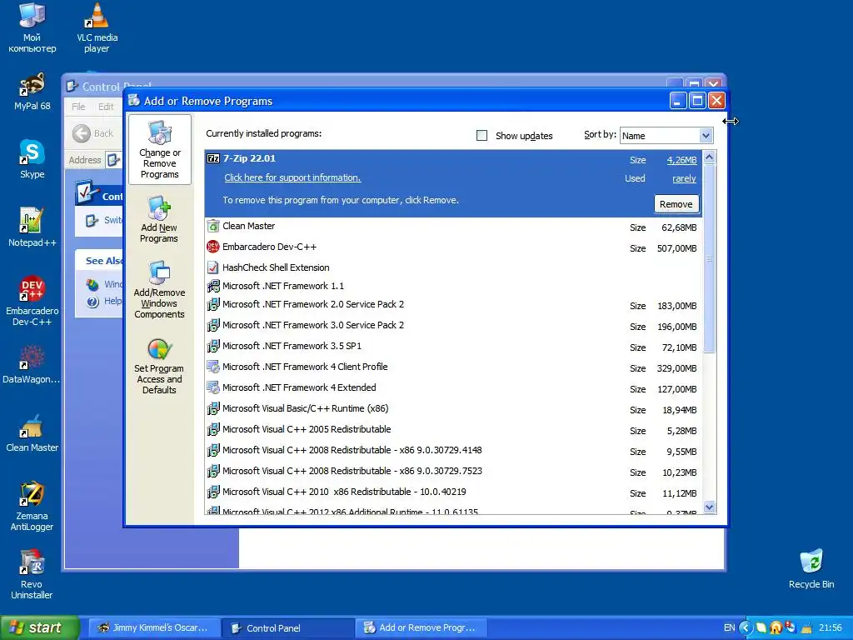This screenshot has height=640, width=853.
Task: Click the 21:56 taskbar clock
Action: point(831,628)
